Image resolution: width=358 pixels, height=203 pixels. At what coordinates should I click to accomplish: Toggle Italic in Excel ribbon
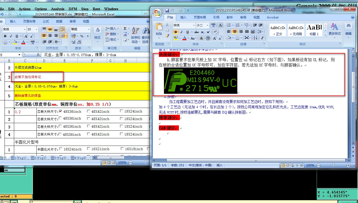tap(11, 36)
